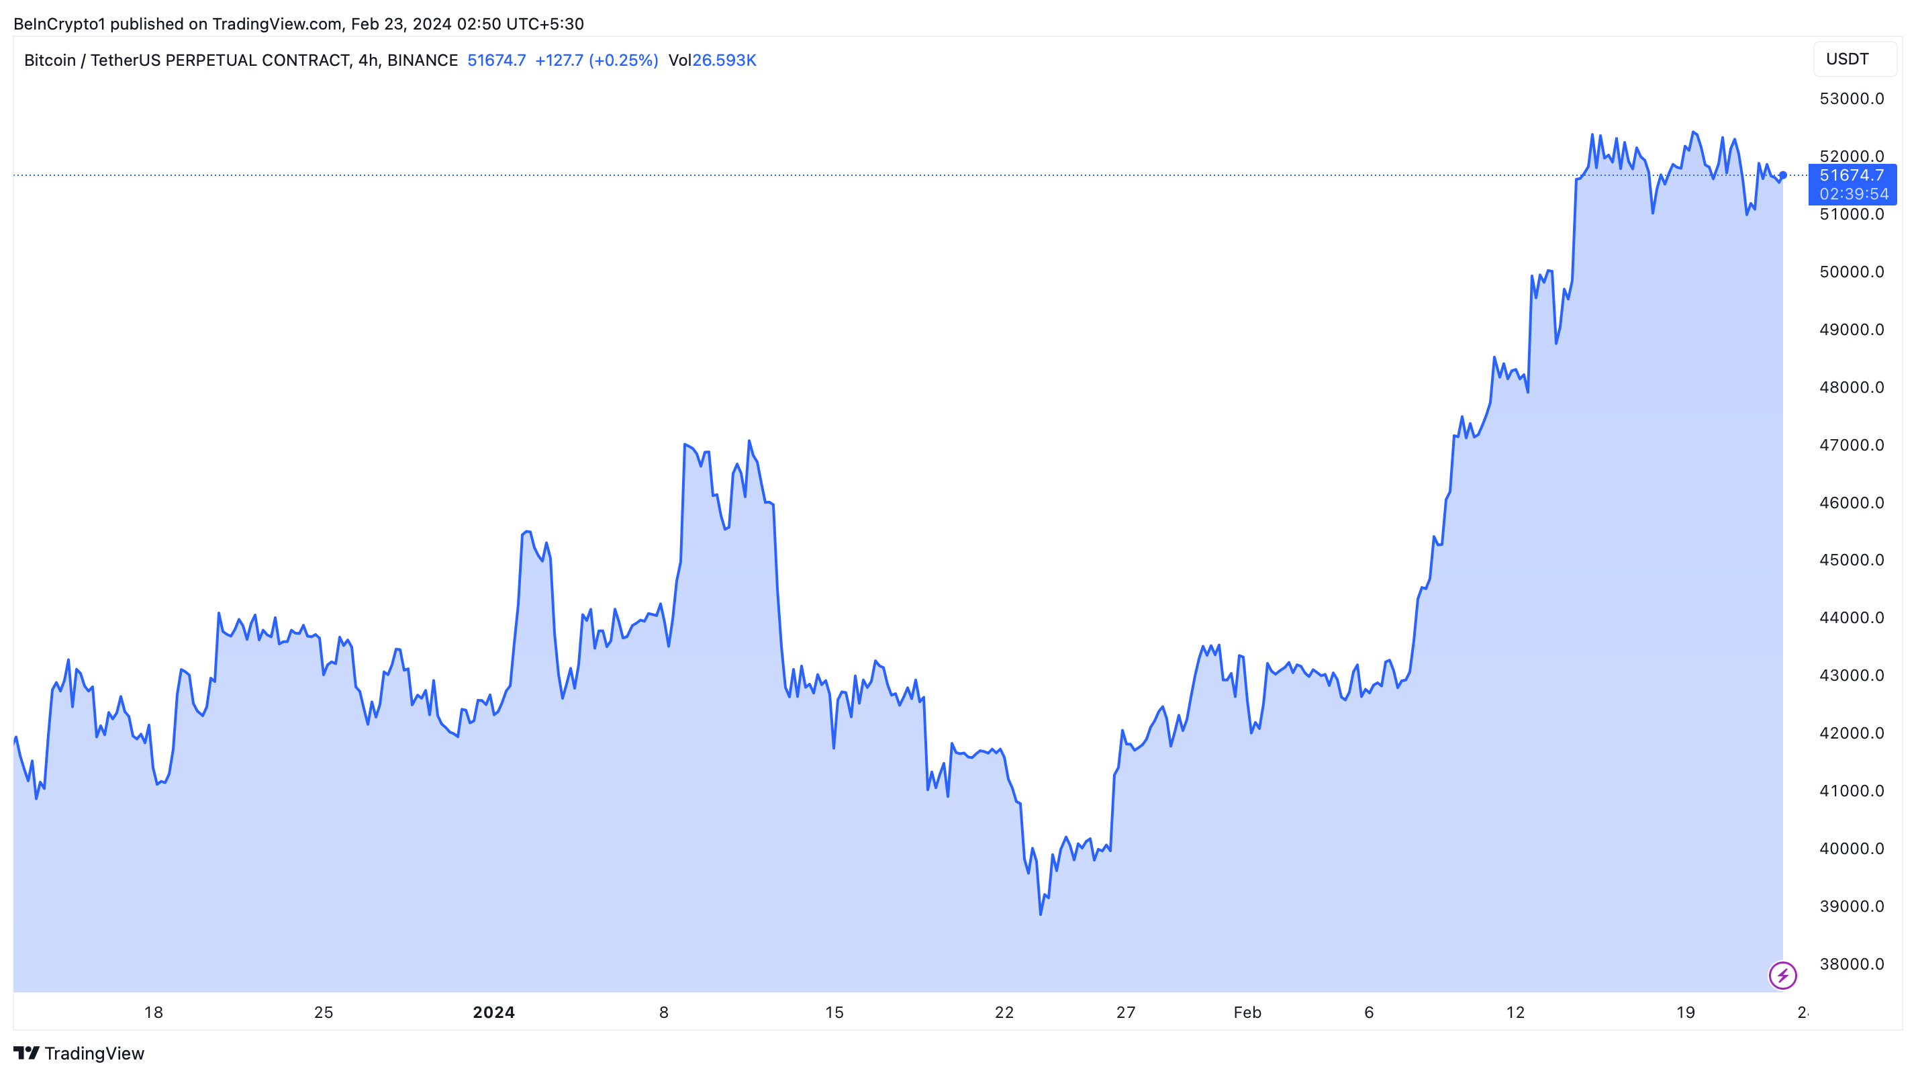Click the 18 date label on time axis
This screenshot has width=1916, height=1077.
pyautogui.click(x=153, y=1013)
